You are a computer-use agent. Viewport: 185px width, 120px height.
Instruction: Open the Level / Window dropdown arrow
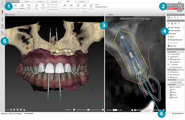tap(183, 28)
